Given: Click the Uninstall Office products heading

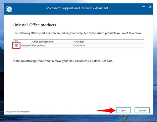Looking at the screenshot, I should [35, 25].
